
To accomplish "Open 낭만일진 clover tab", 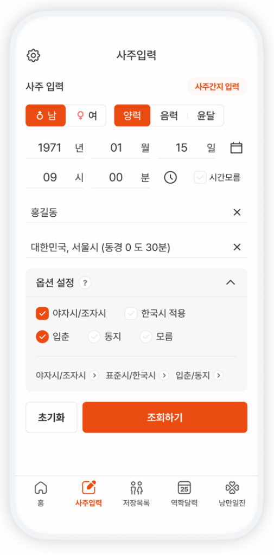I will 232,494.
